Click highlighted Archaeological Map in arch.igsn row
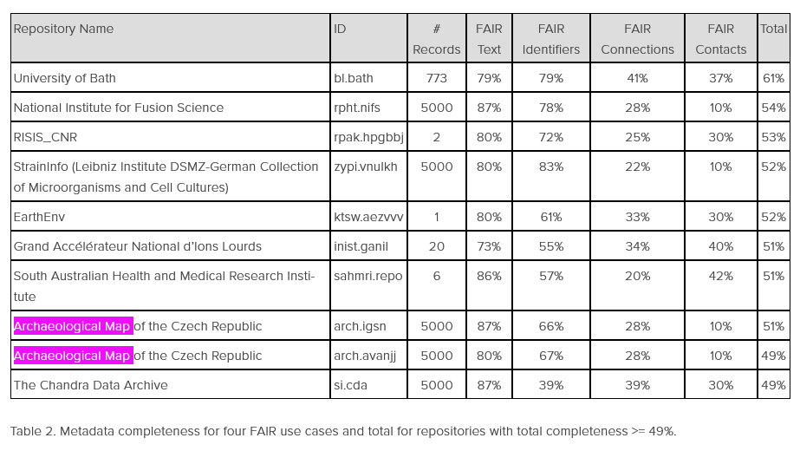Viewport: 800px width, 451px height. [74, 326]
